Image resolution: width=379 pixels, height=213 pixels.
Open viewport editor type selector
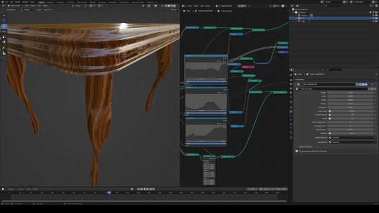coord(4,6)
